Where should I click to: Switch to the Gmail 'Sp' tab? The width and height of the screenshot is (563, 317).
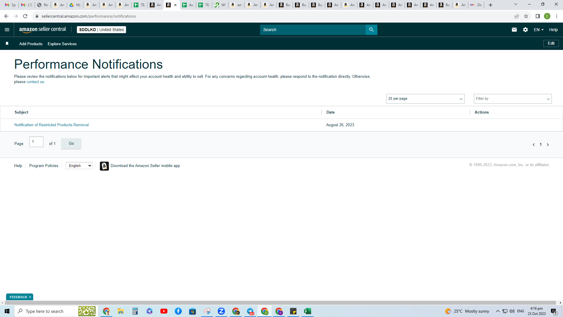pyautogui.click(x=11, y=5)
